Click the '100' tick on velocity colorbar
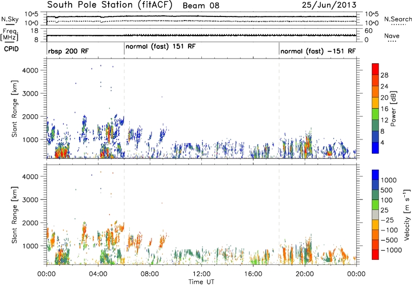412x285 pixels. (x=387, y=200)
